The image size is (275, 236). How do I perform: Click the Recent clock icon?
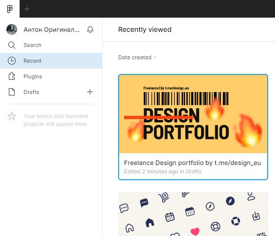pos(12,61)
